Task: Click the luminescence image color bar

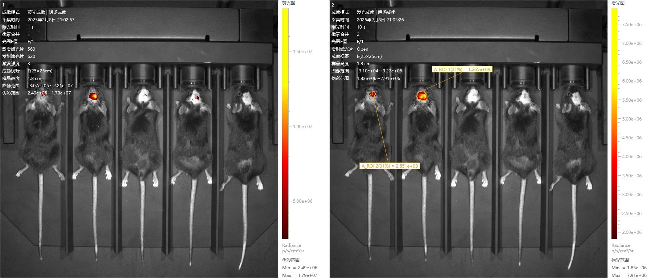Action: point(614,123)
